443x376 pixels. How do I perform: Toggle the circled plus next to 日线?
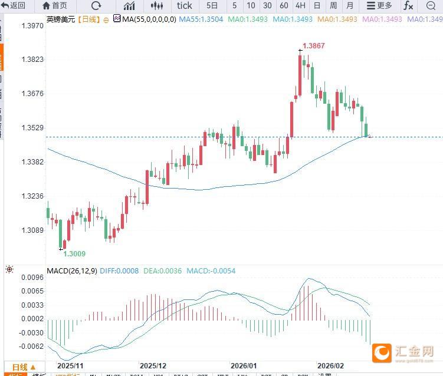(106, 19)
